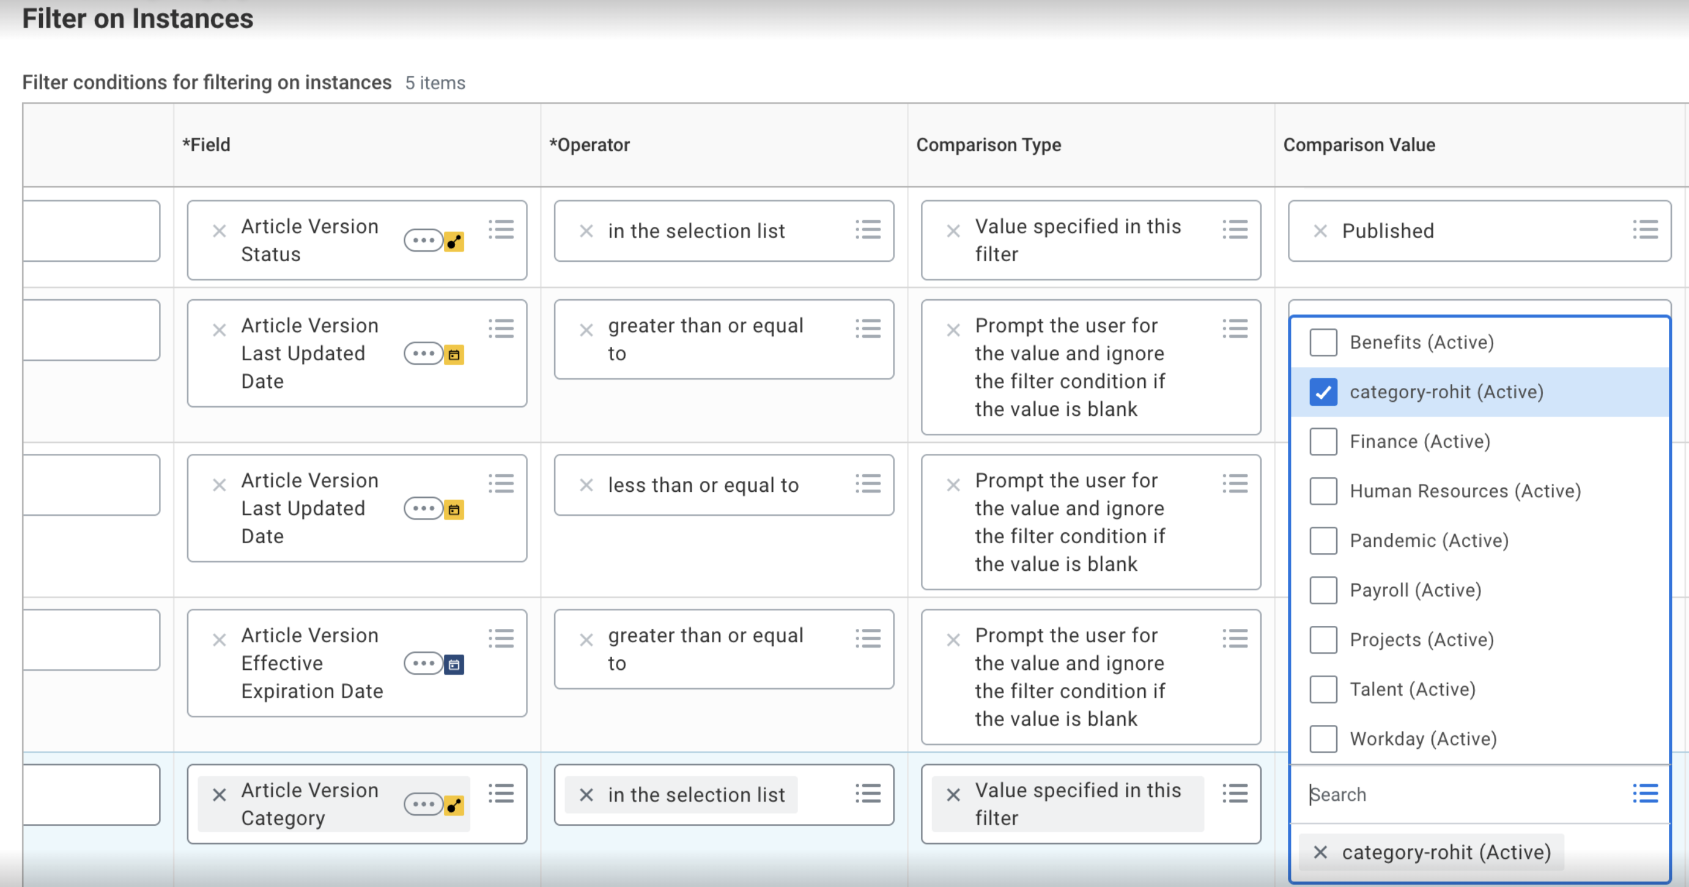1689x887 pixels.
Task: Click the Operator column header
Action: (589, 145)
